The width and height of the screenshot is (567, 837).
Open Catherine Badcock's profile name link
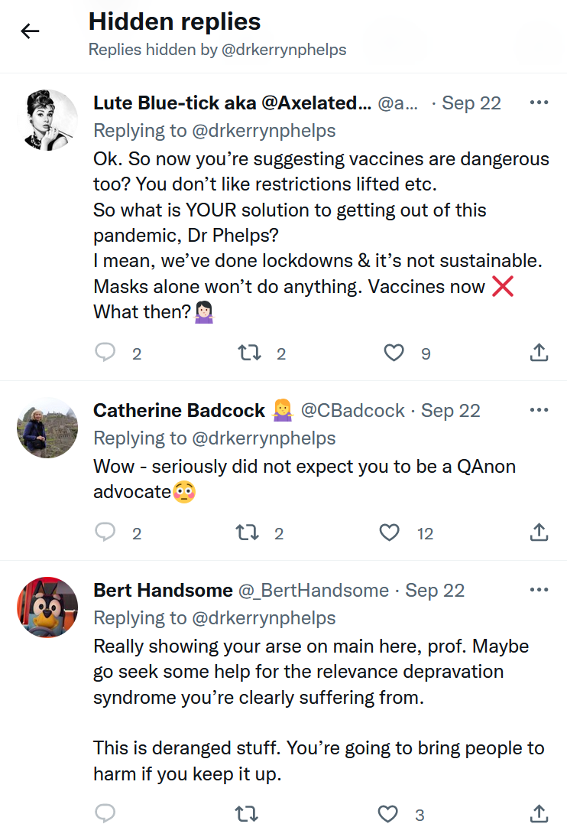pyautogui.click(x=179, y=411)
